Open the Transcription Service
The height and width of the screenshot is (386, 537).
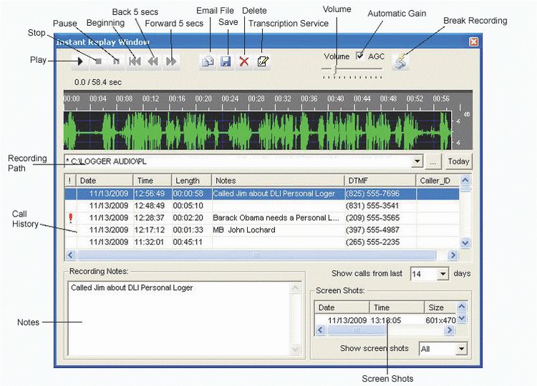[x=263, y=61]
